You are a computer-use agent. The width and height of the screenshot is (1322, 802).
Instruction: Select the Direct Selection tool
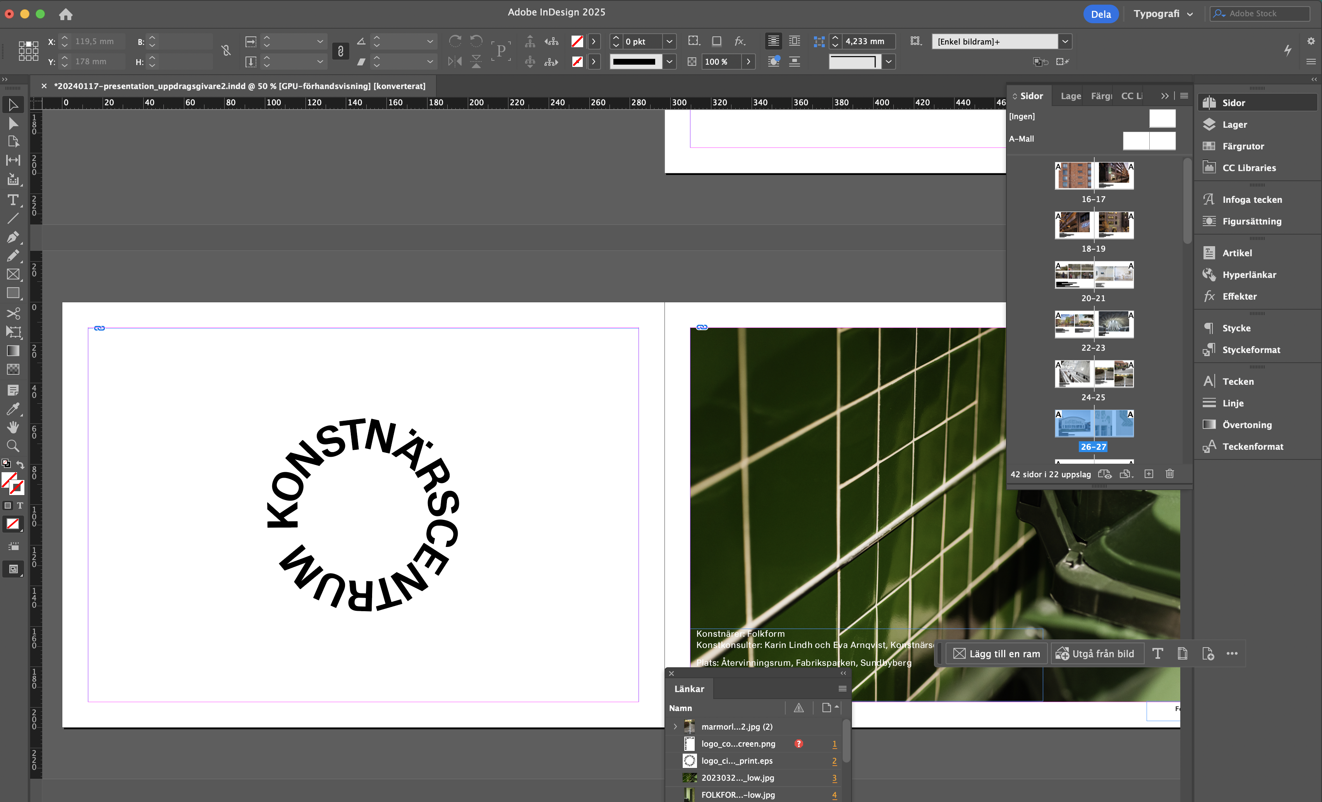point(13,123)
